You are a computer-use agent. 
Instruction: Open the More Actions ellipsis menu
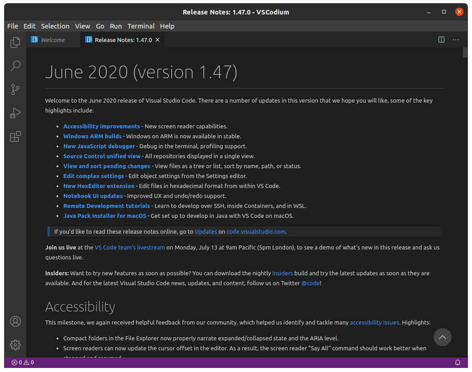pos(456,40)
